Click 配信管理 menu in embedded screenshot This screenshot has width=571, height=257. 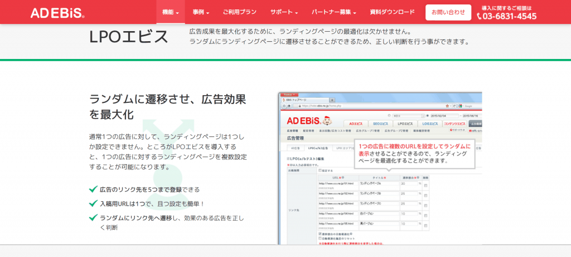point(308,131)
